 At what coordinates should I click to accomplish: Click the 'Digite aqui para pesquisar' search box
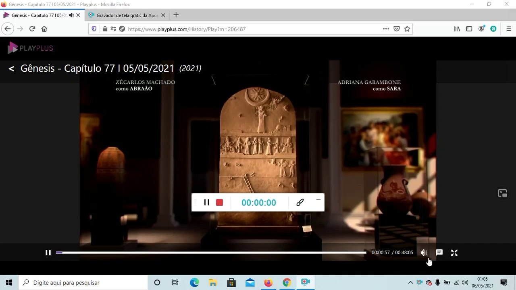coord(83,282)
